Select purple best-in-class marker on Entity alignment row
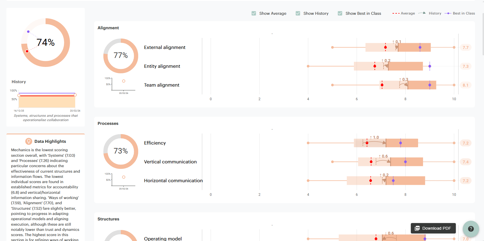484x241 pixels. coord(430,66)
